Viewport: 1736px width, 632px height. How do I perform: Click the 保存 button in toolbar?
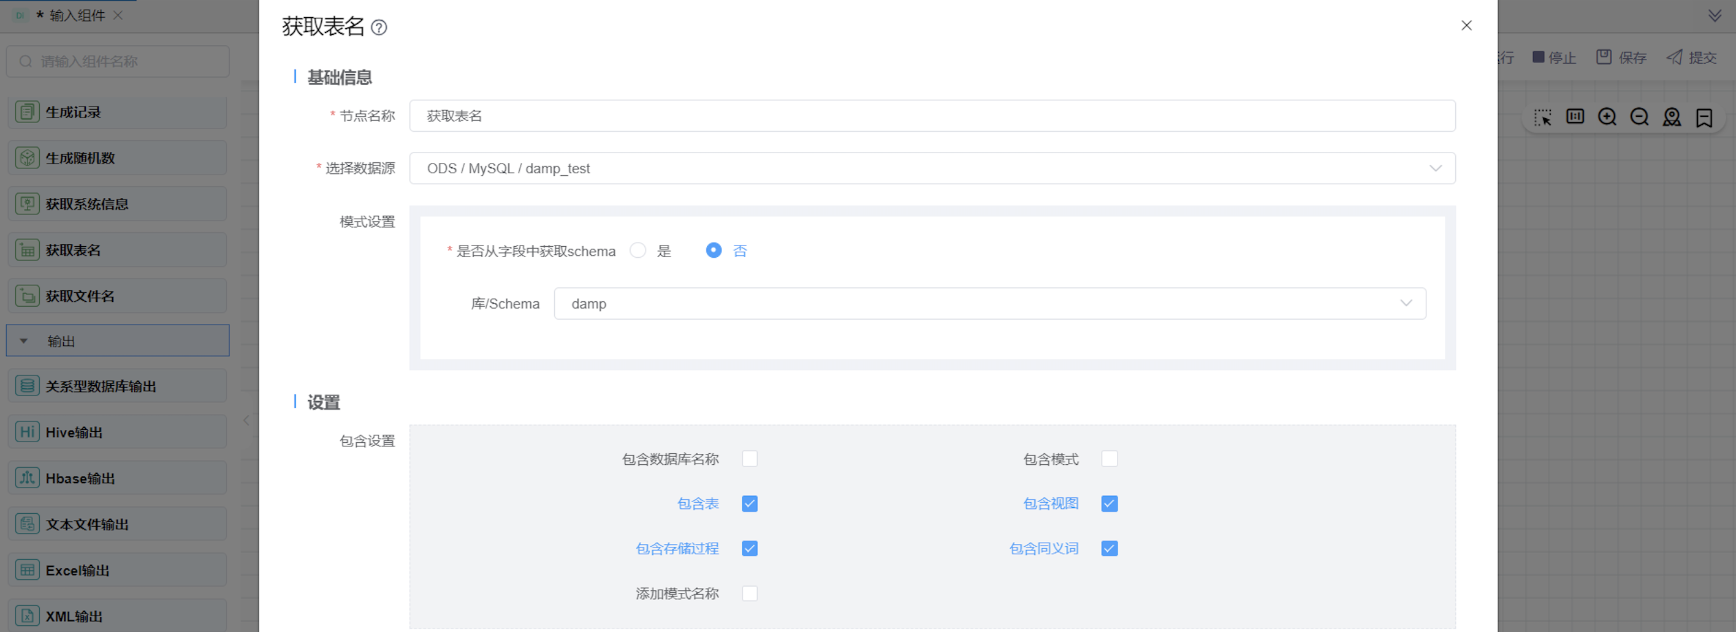click(x=1621, y=58)
